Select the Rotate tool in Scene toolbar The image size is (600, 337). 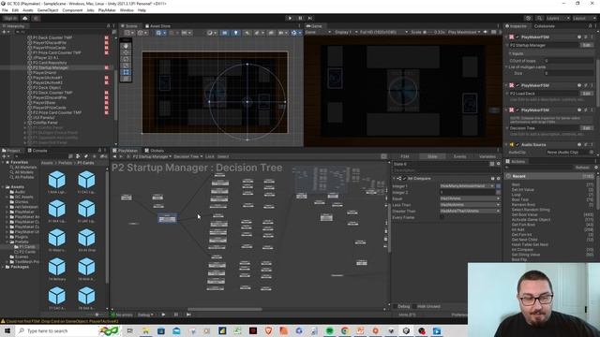tap(126, 59)
